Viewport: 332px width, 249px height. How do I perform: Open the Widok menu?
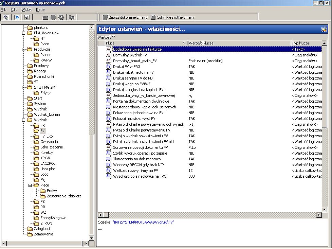(26, 10)
